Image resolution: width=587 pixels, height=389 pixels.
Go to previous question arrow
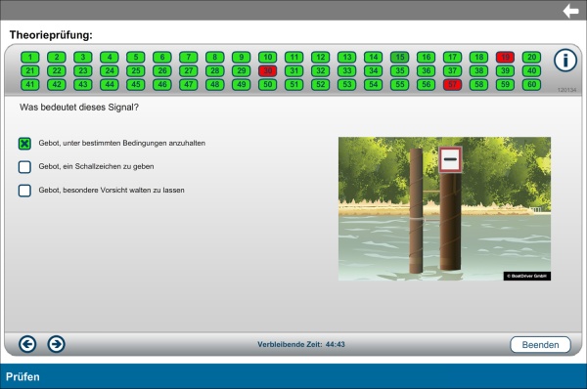coord(27,344)
